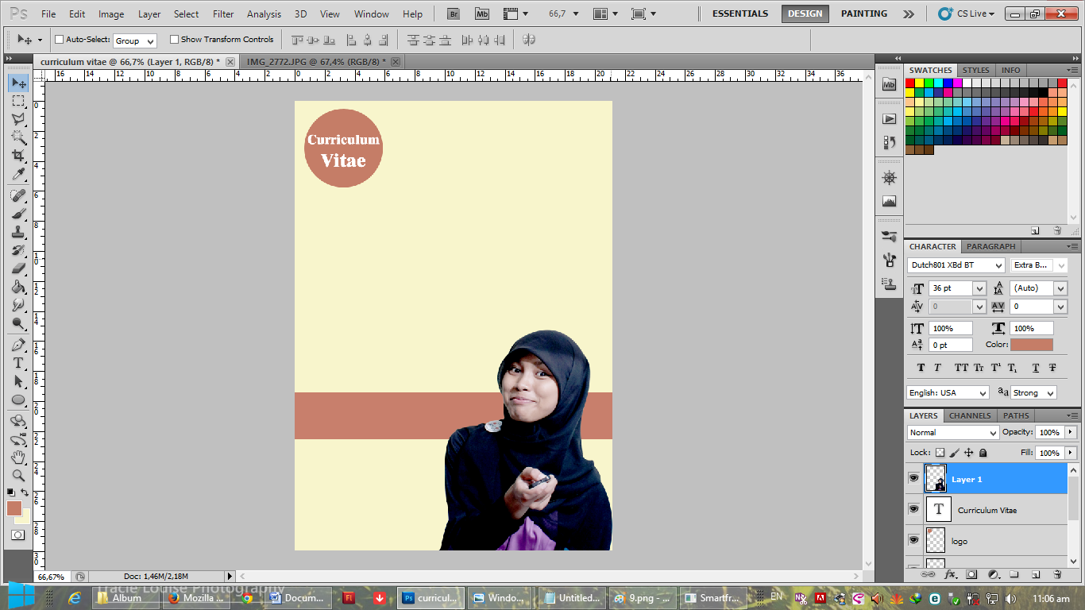
Task: Open the Normal blend mode dropdown
Action: tap(953, 433)
